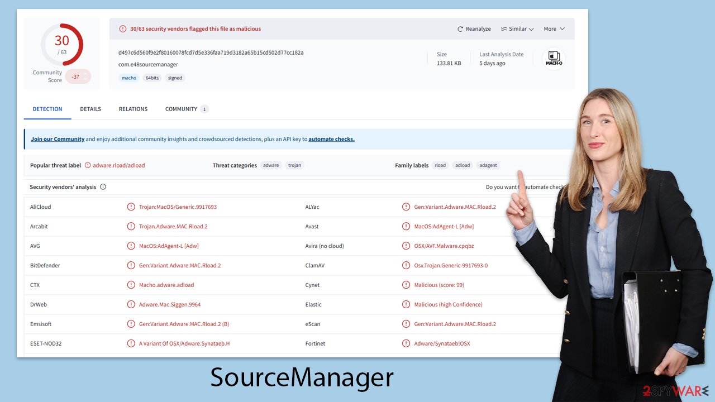Click alert icon in Avast row

pos(406,226)
